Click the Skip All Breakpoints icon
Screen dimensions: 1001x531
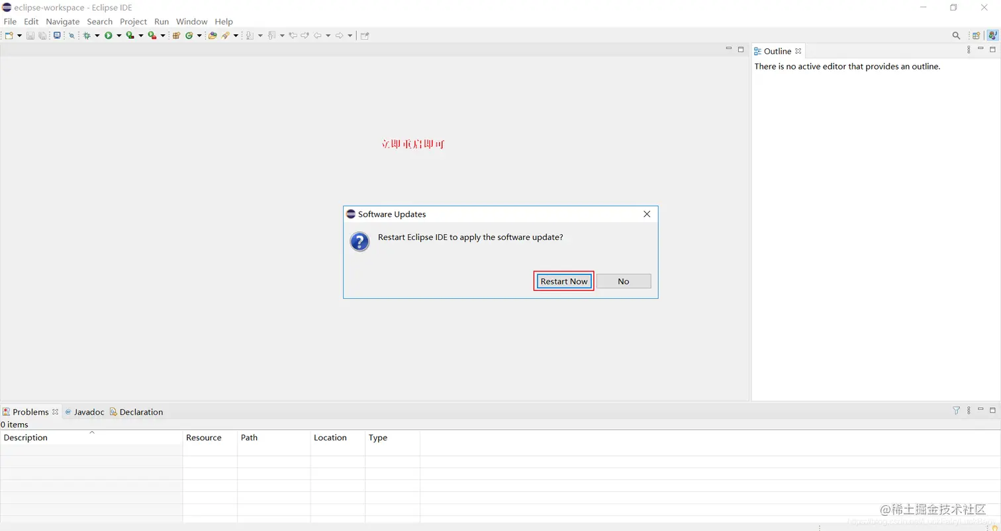pos(71,36)
